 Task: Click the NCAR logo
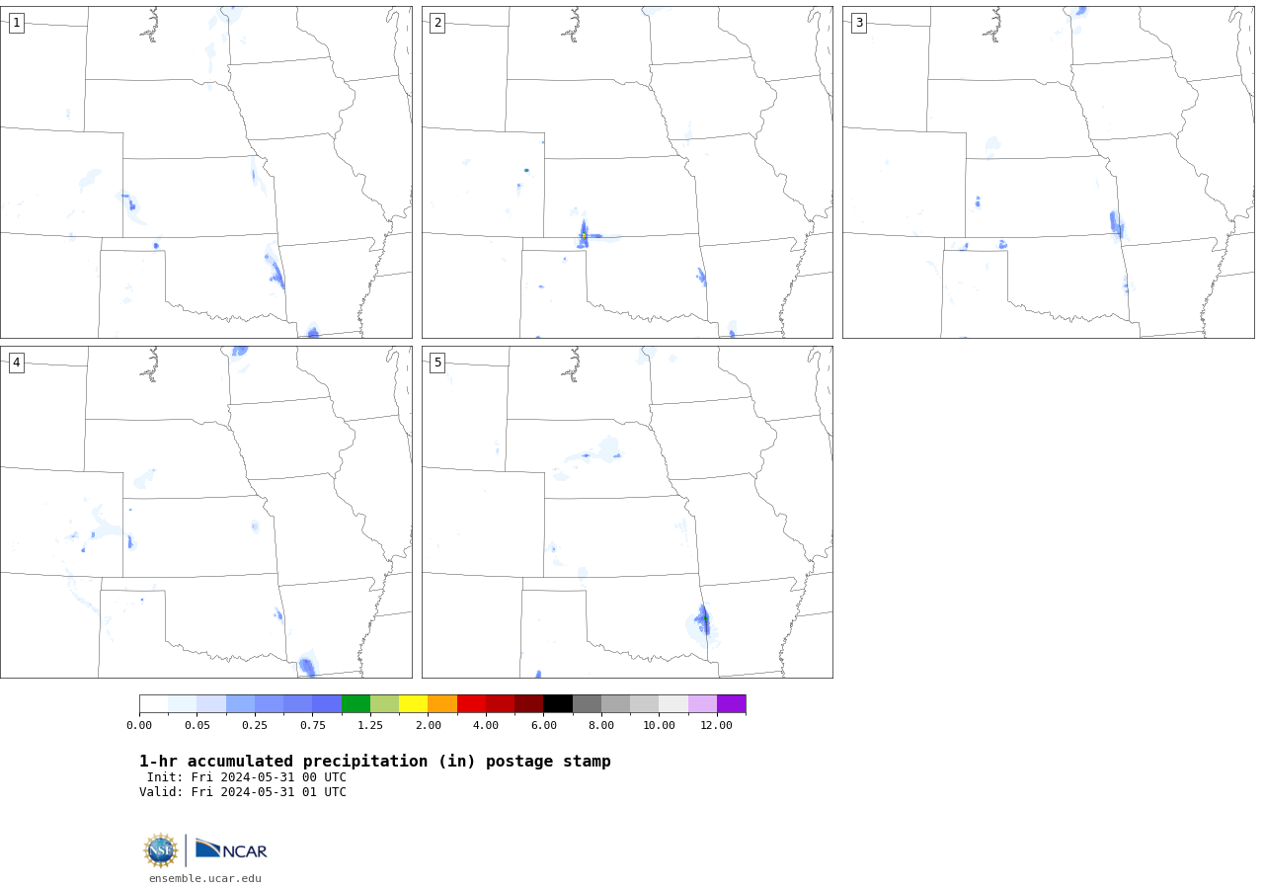pyautogui.click(x=231, y=850)
